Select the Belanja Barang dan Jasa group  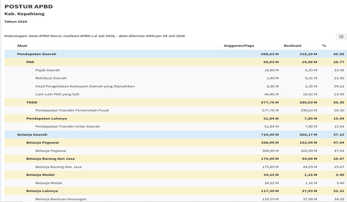176,159
